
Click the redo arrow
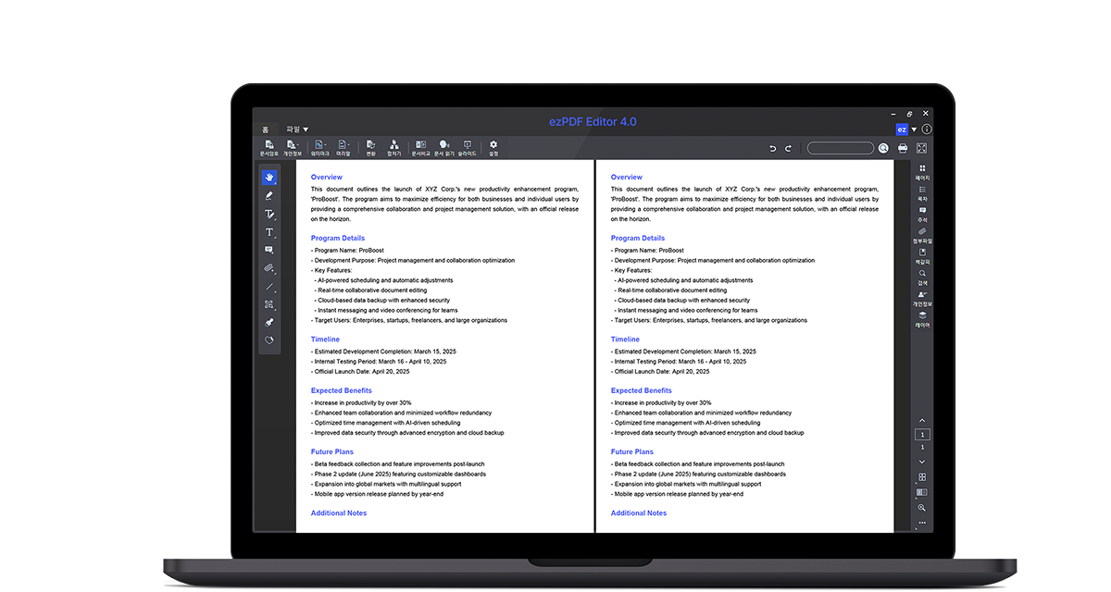(789, 148)
